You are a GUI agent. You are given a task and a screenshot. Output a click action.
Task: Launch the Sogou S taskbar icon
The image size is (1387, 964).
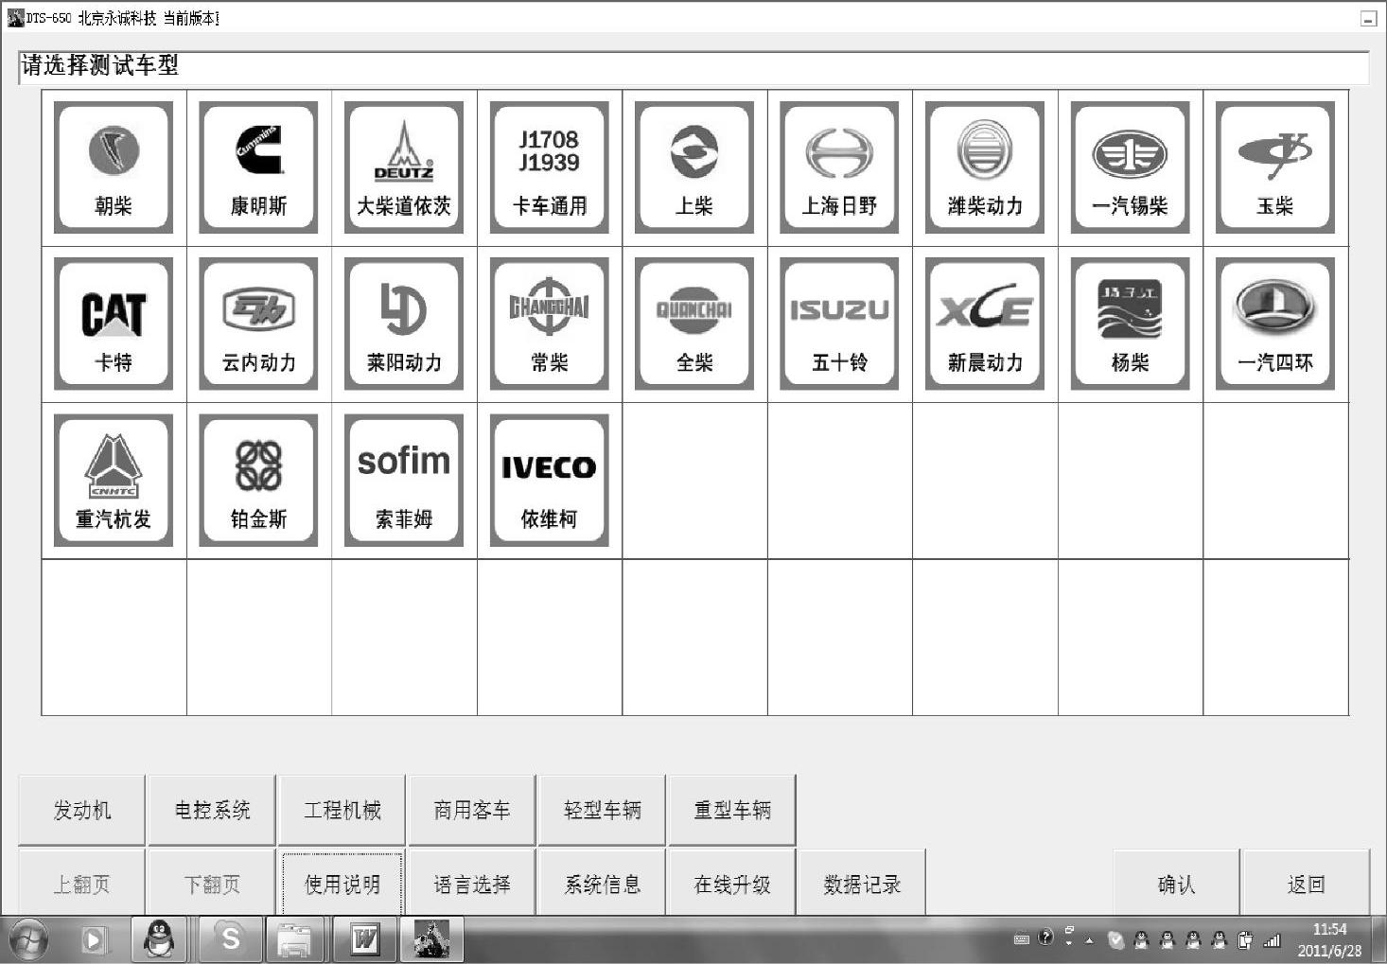pyautogui.click(x=230, y=939)
